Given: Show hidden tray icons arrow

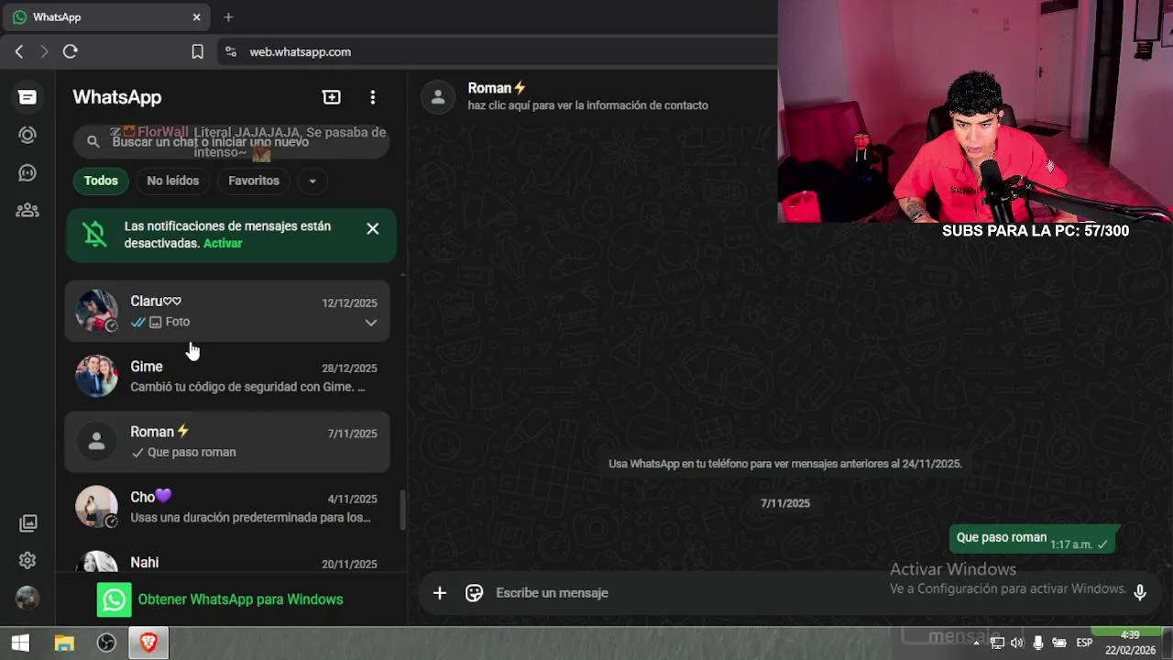Looking at the screenshot, I should (x=976, y=643).
